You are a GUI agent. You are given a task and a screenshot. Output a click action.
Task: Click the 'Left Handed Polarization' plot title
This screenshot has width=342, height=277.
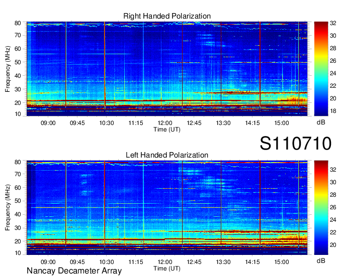point(167,155)
